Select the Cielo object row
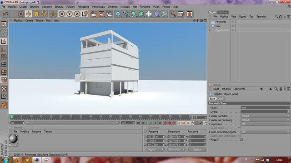291x163 pixels. 218,26
